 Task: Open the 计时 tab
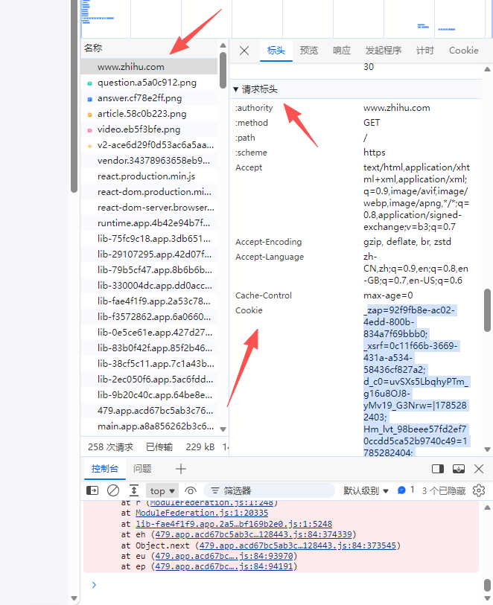[x=425, y=51]
